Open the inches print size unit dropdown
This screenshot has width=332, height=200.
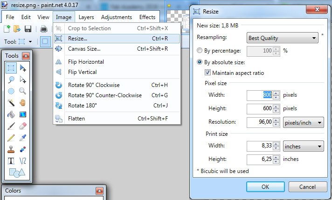304,146
